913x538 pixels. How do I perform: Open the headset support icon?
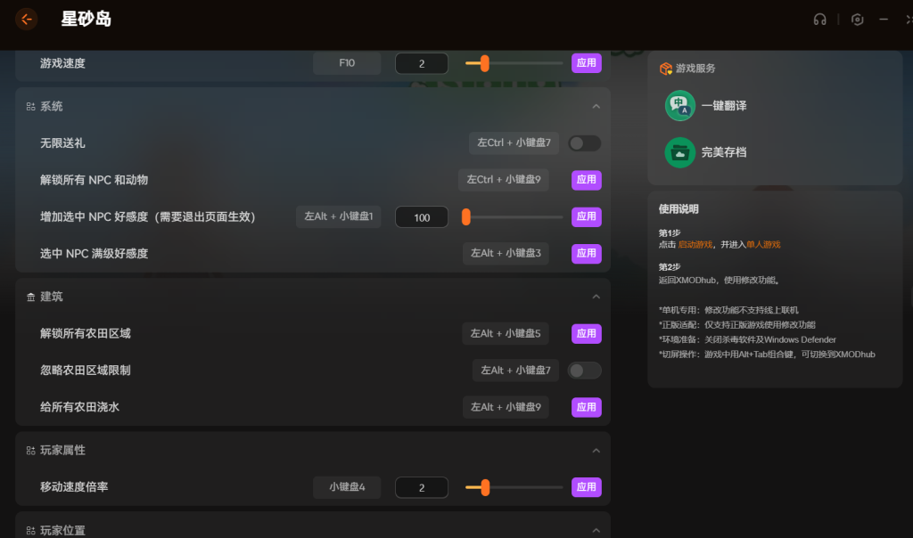click(819, 20)
